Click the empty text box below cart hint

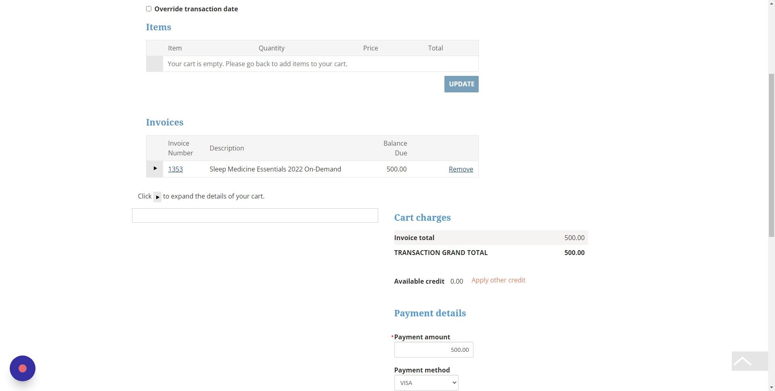pos(255,215)
